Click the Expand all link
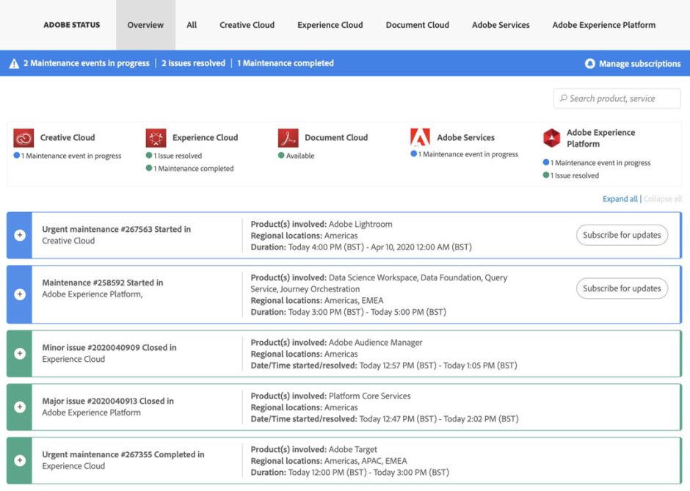The width and height of the screenshot is (690, 491). (620, 199)
